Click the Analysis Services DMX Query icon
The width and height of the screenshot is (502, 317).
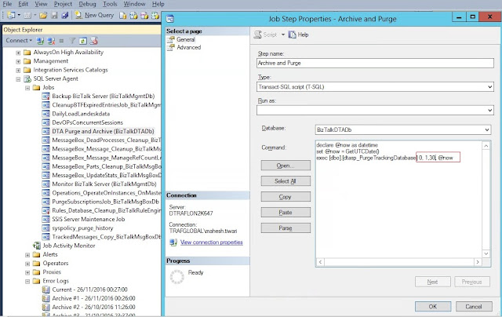pos(144,15)
